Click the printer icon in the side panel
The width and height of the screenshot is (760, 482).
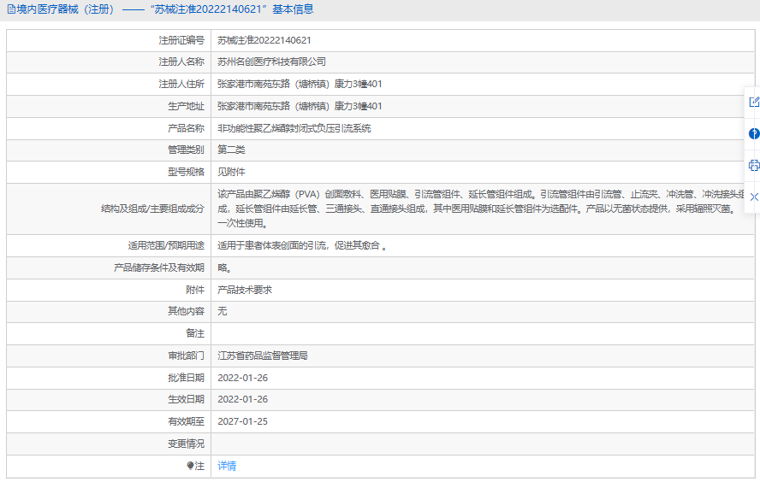click(x=754, y=166)
